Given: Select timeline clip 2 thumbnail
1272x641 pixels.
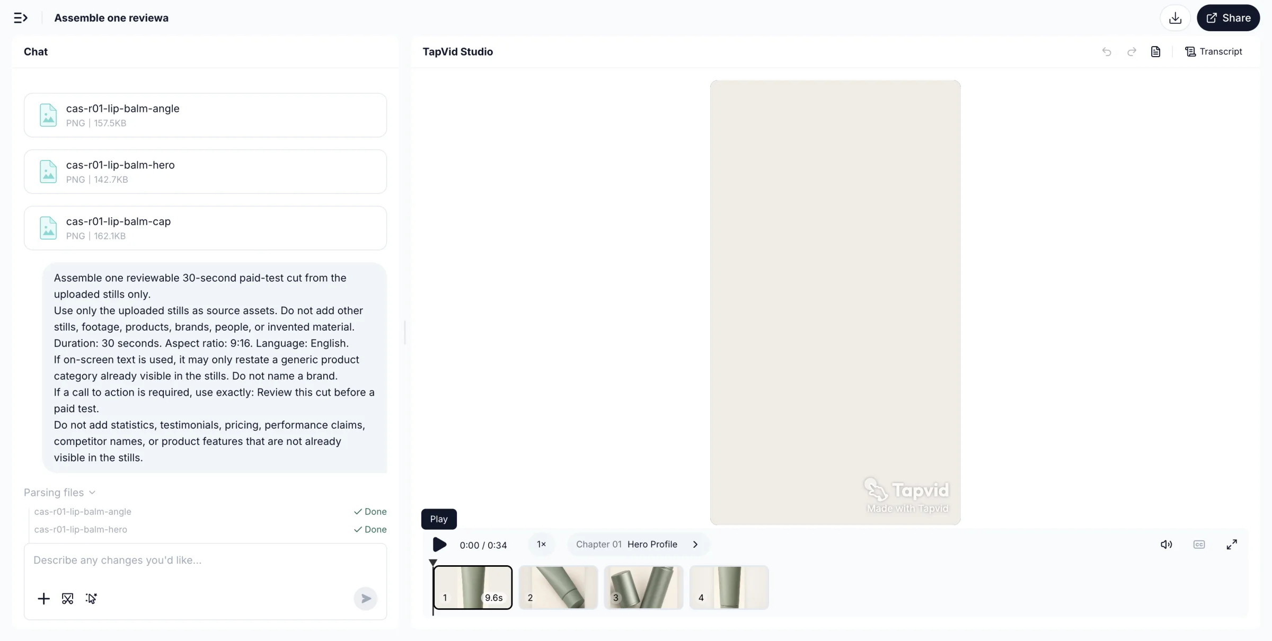Looking at the screenshot, I should (558, 587).
